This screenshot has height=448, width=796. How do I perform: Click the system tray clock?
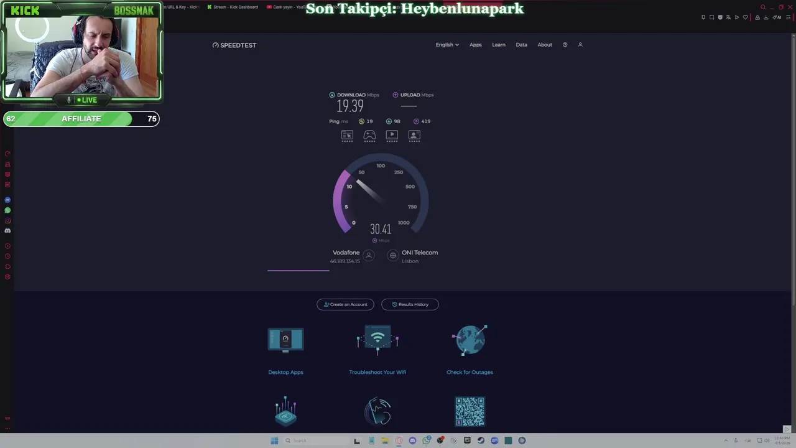782,441
